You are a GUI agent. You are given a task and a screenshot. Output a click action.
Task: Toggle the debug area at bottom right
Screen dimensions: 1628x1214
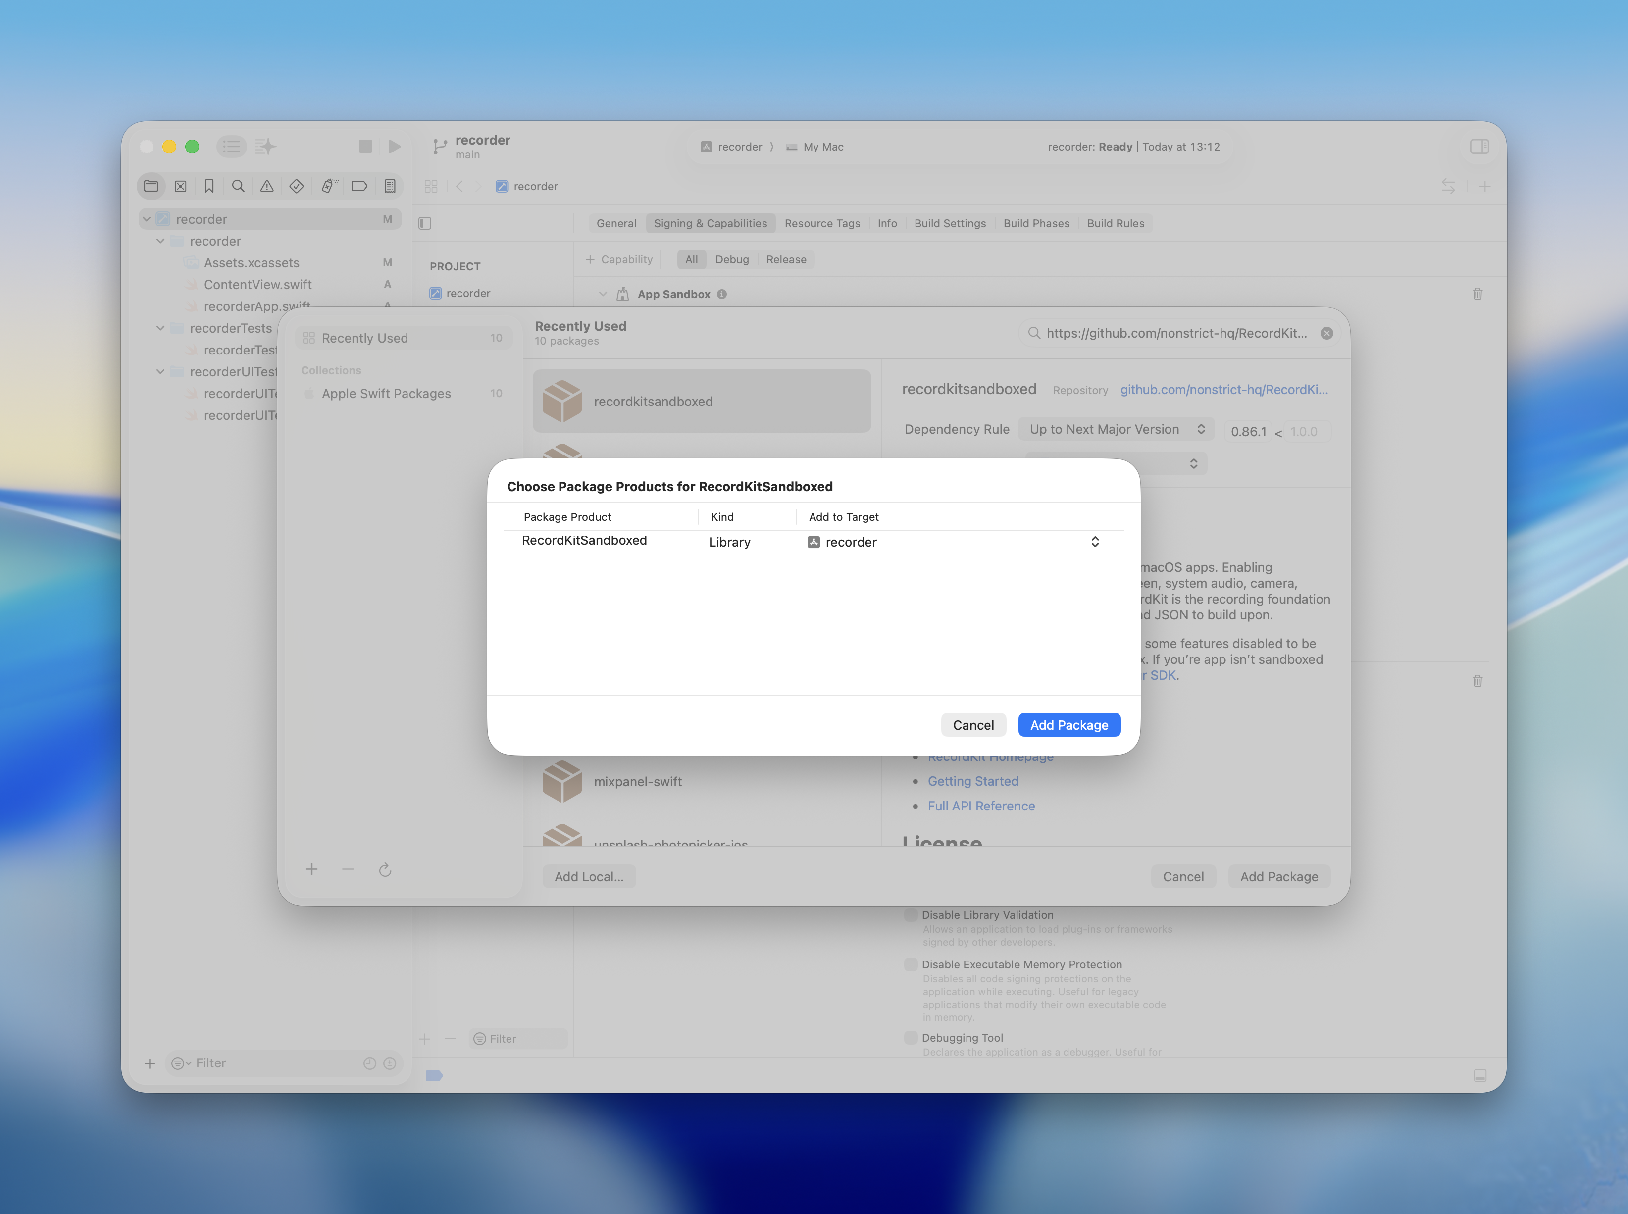pyautogui.click(x=1480, y=1075)
